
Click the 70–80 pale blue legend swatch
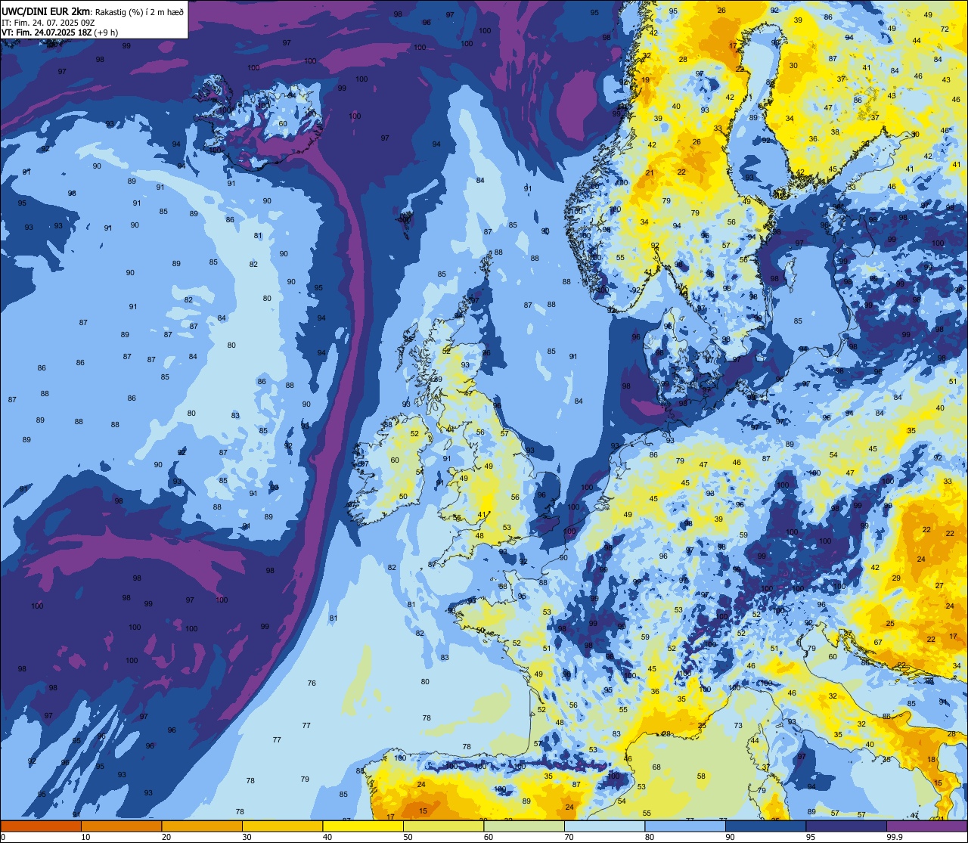(604, 826)
